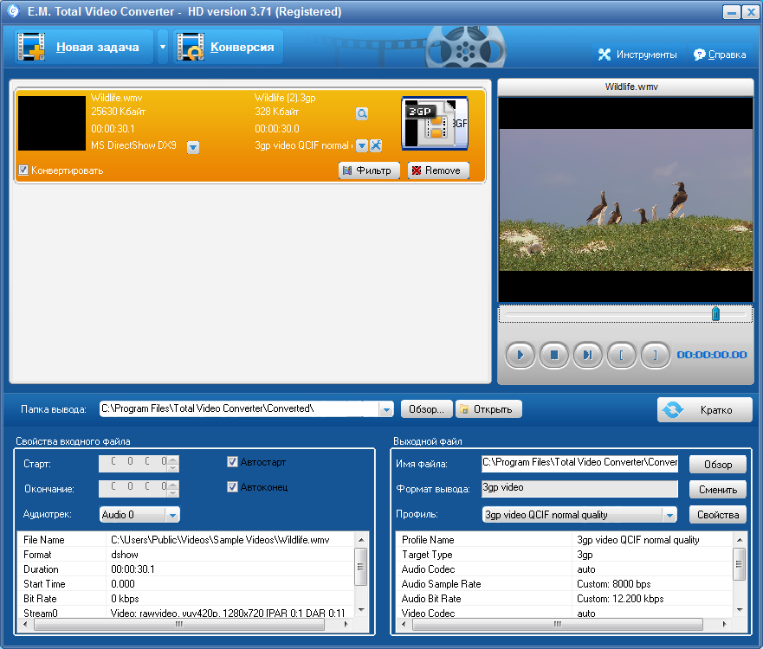Click the Новая задача film icon
Viewport: 763px width, 649px height.
(32, 47)
